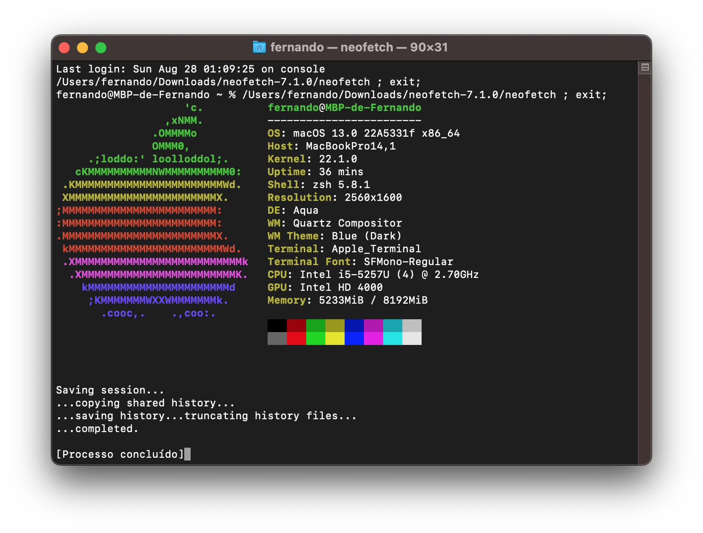
Task: Click the "Resolution: 2560x1600" line
Action: tap(335, 198)
